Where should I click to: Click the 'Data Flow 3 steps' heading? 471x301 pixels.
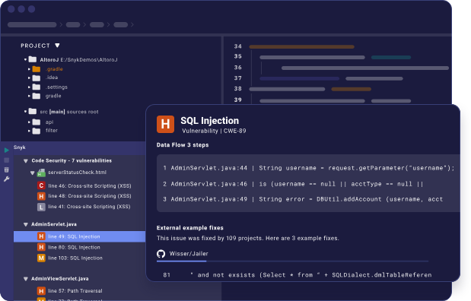pos(183,145)
